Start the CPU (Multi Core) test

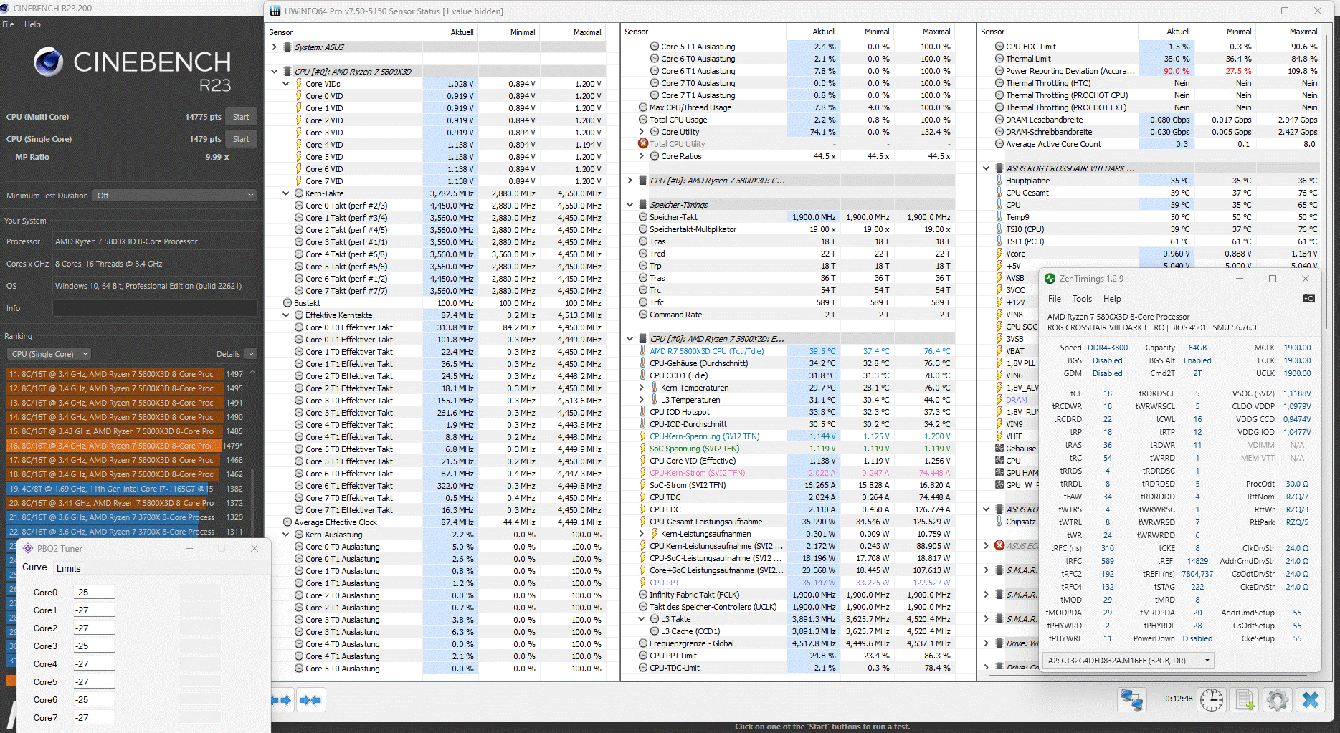[241, 117]
